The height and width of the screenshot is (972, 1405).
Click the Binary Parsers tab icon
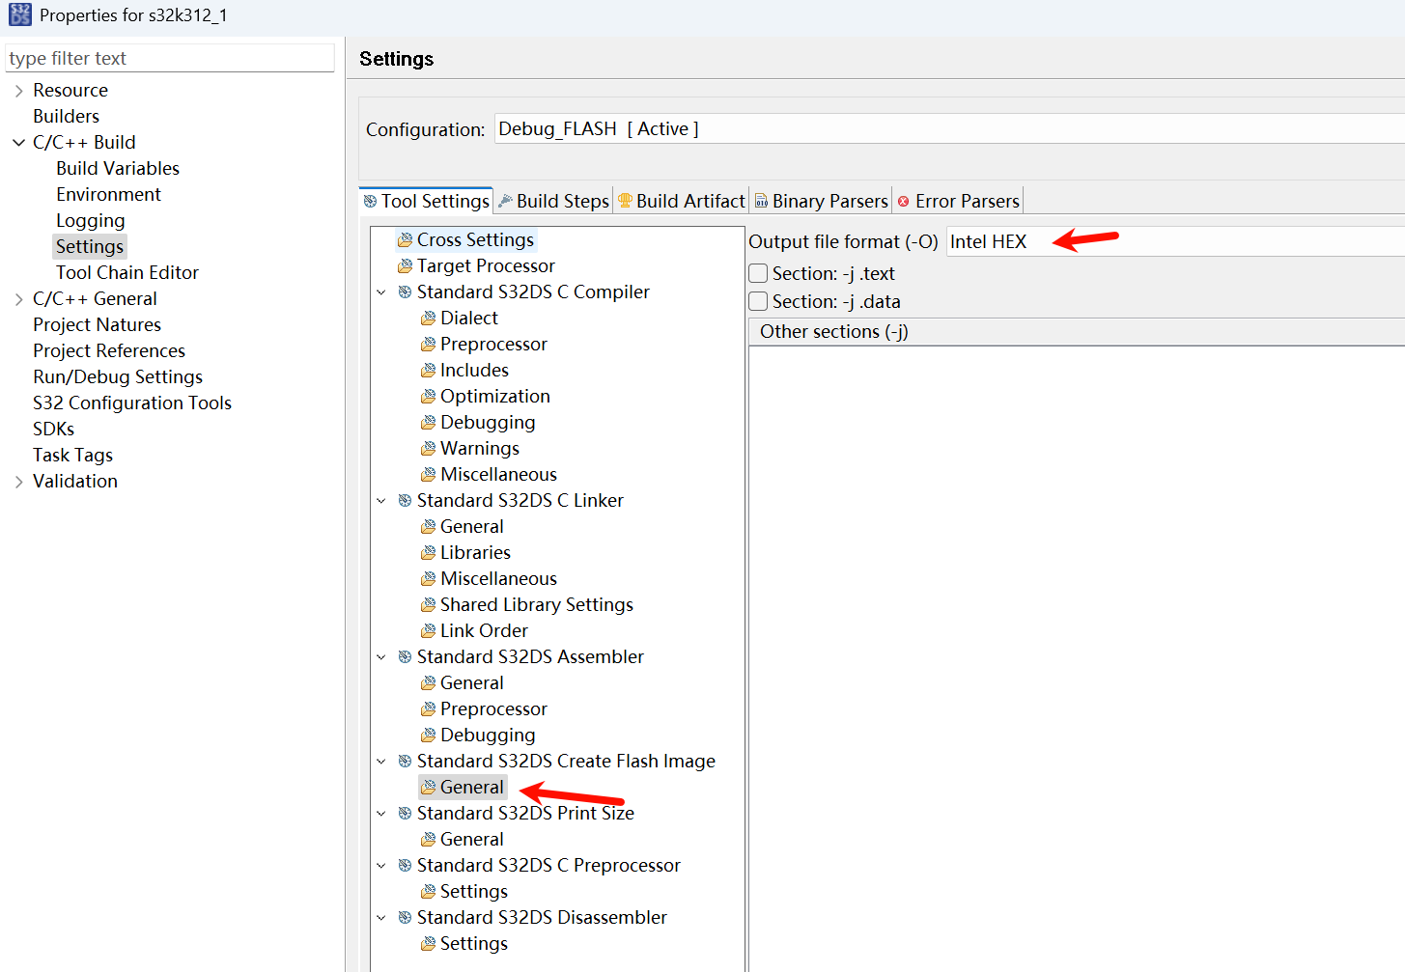pyautogui.click(x=762, y=201)
